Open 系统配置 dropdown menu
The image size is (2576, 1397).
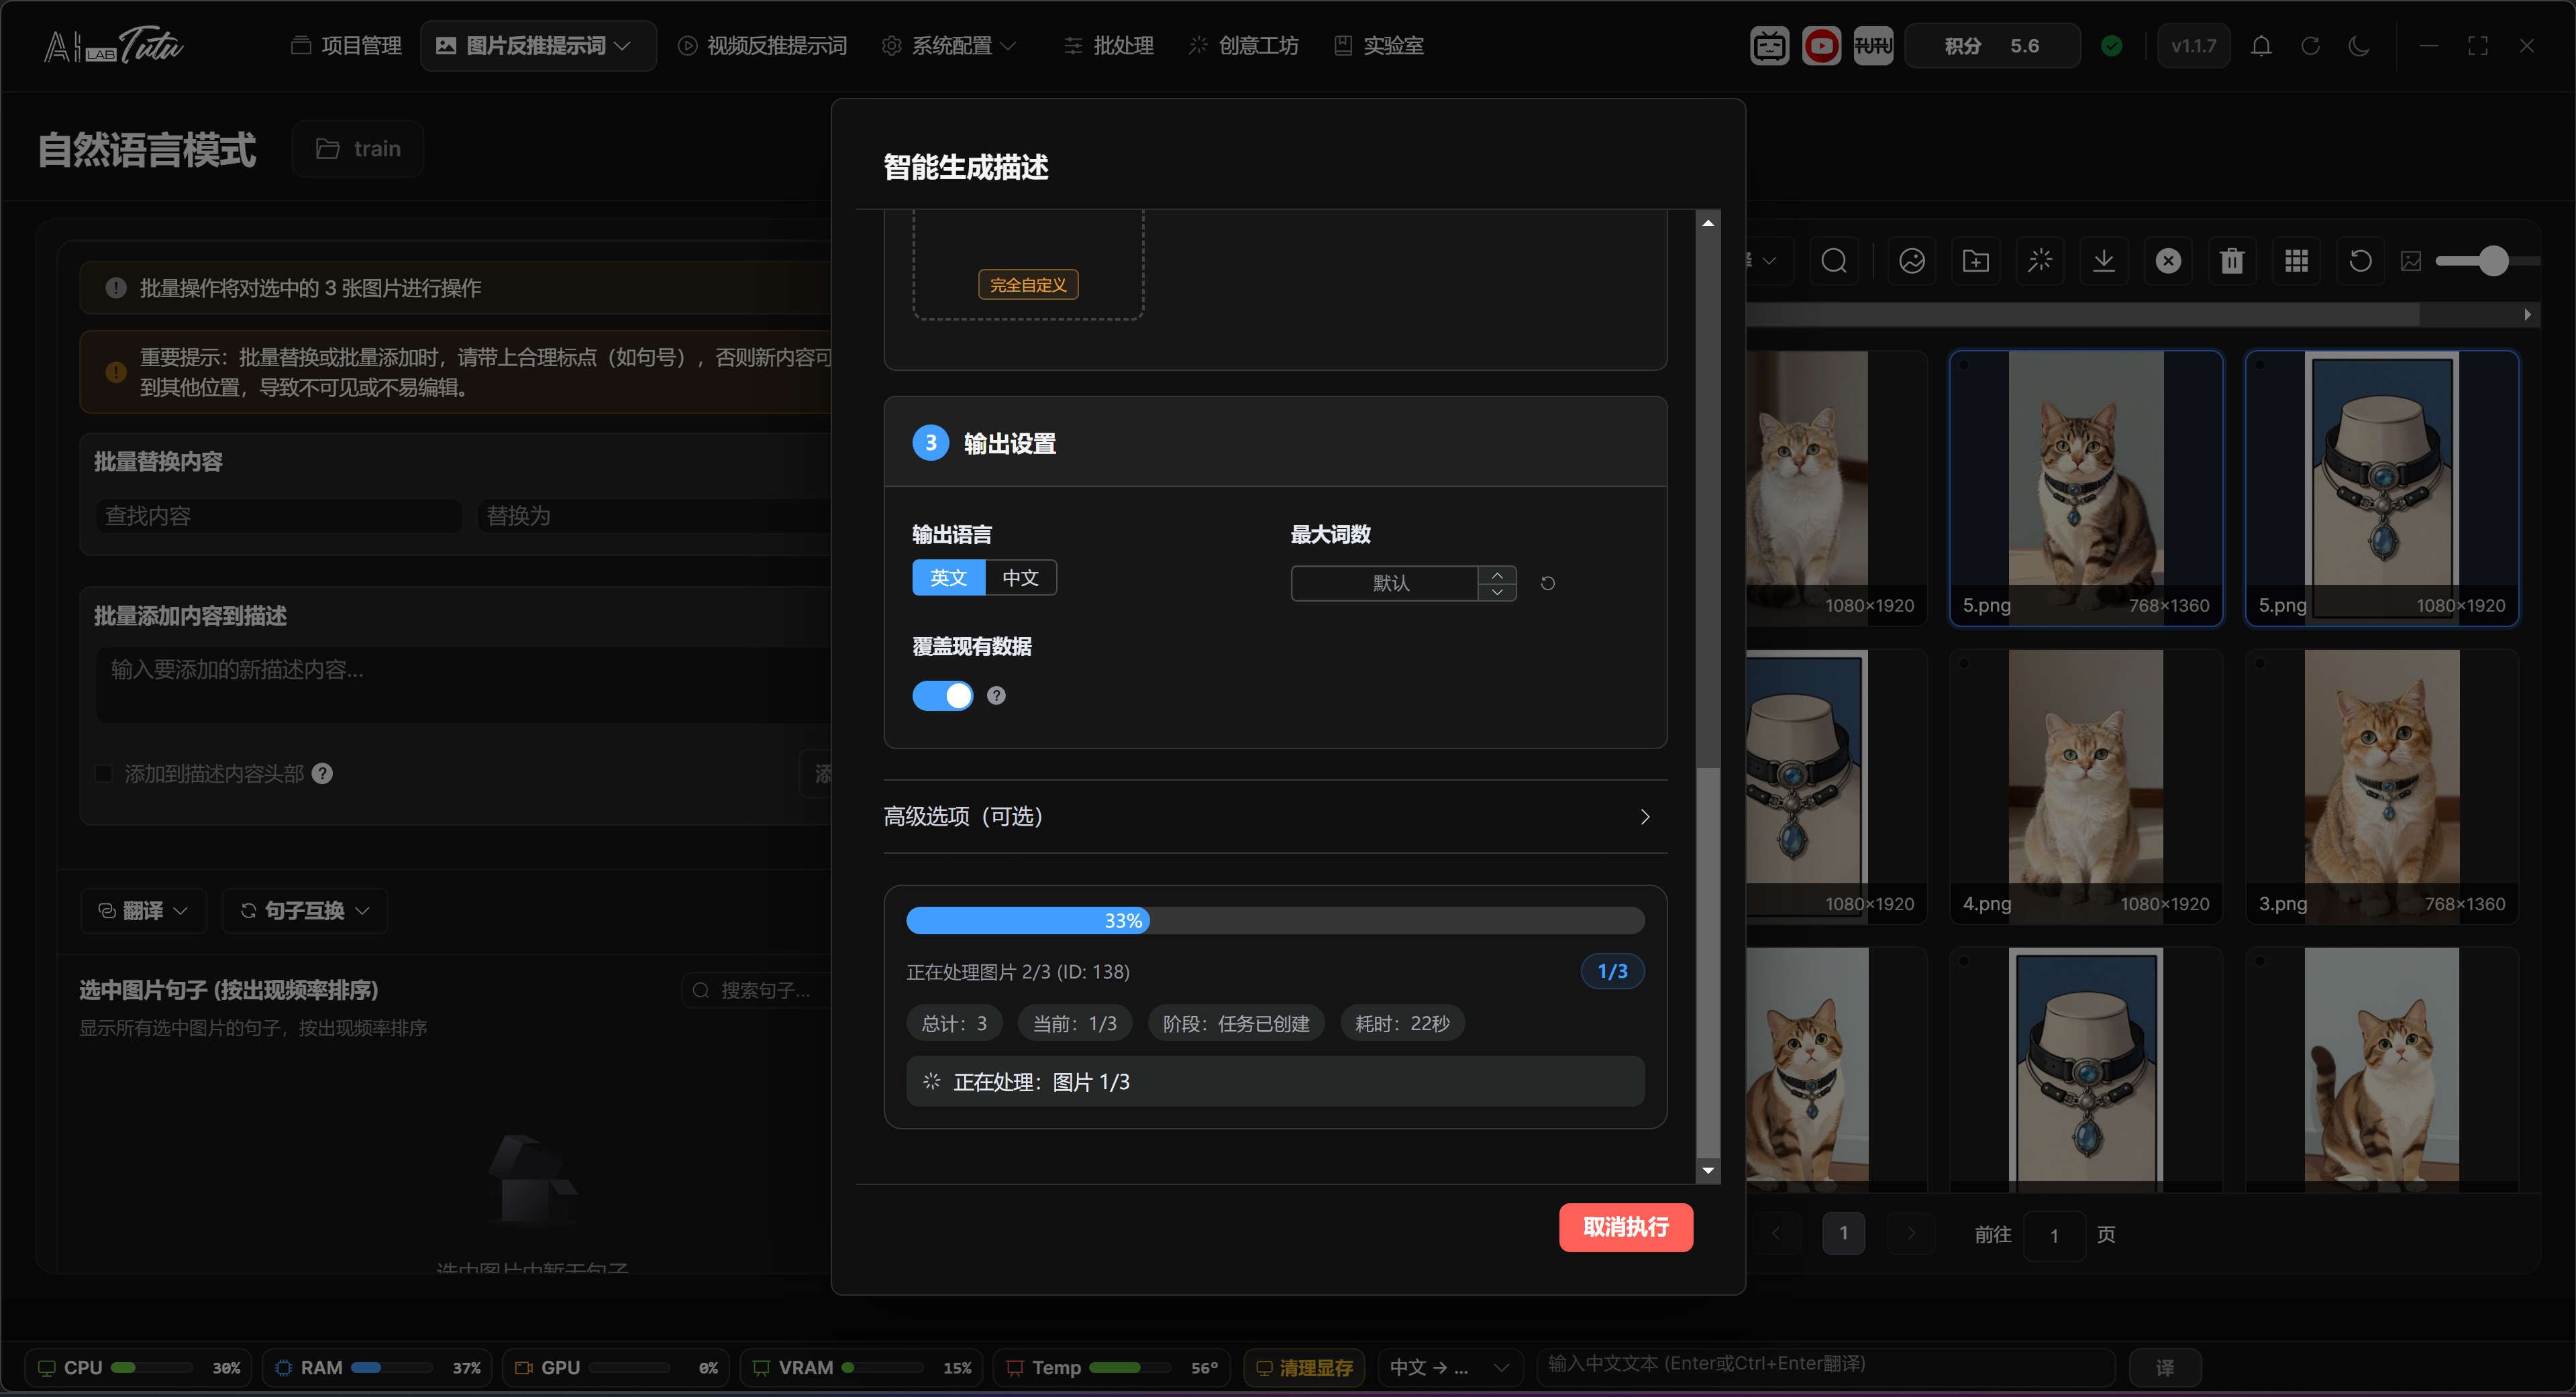pos(950,46)
